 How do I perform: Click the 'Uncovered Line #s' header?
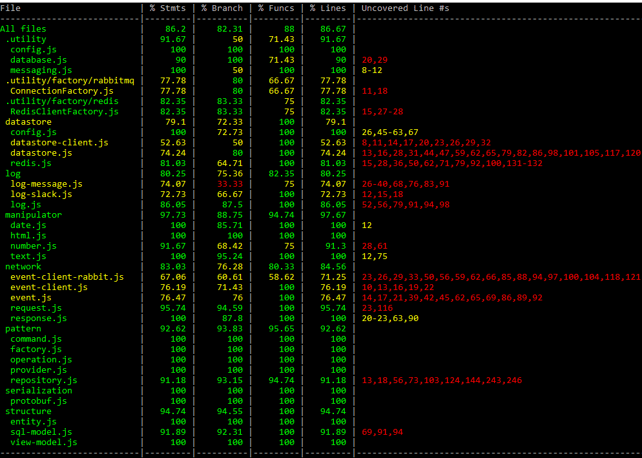pyautogui.click(x=406, y=8)
